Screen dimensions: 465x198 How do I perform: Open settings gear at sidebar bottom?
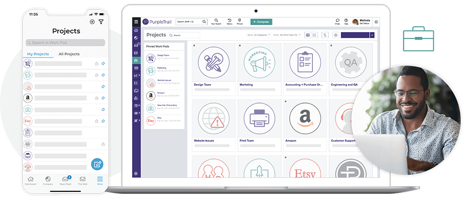(136, 173)
